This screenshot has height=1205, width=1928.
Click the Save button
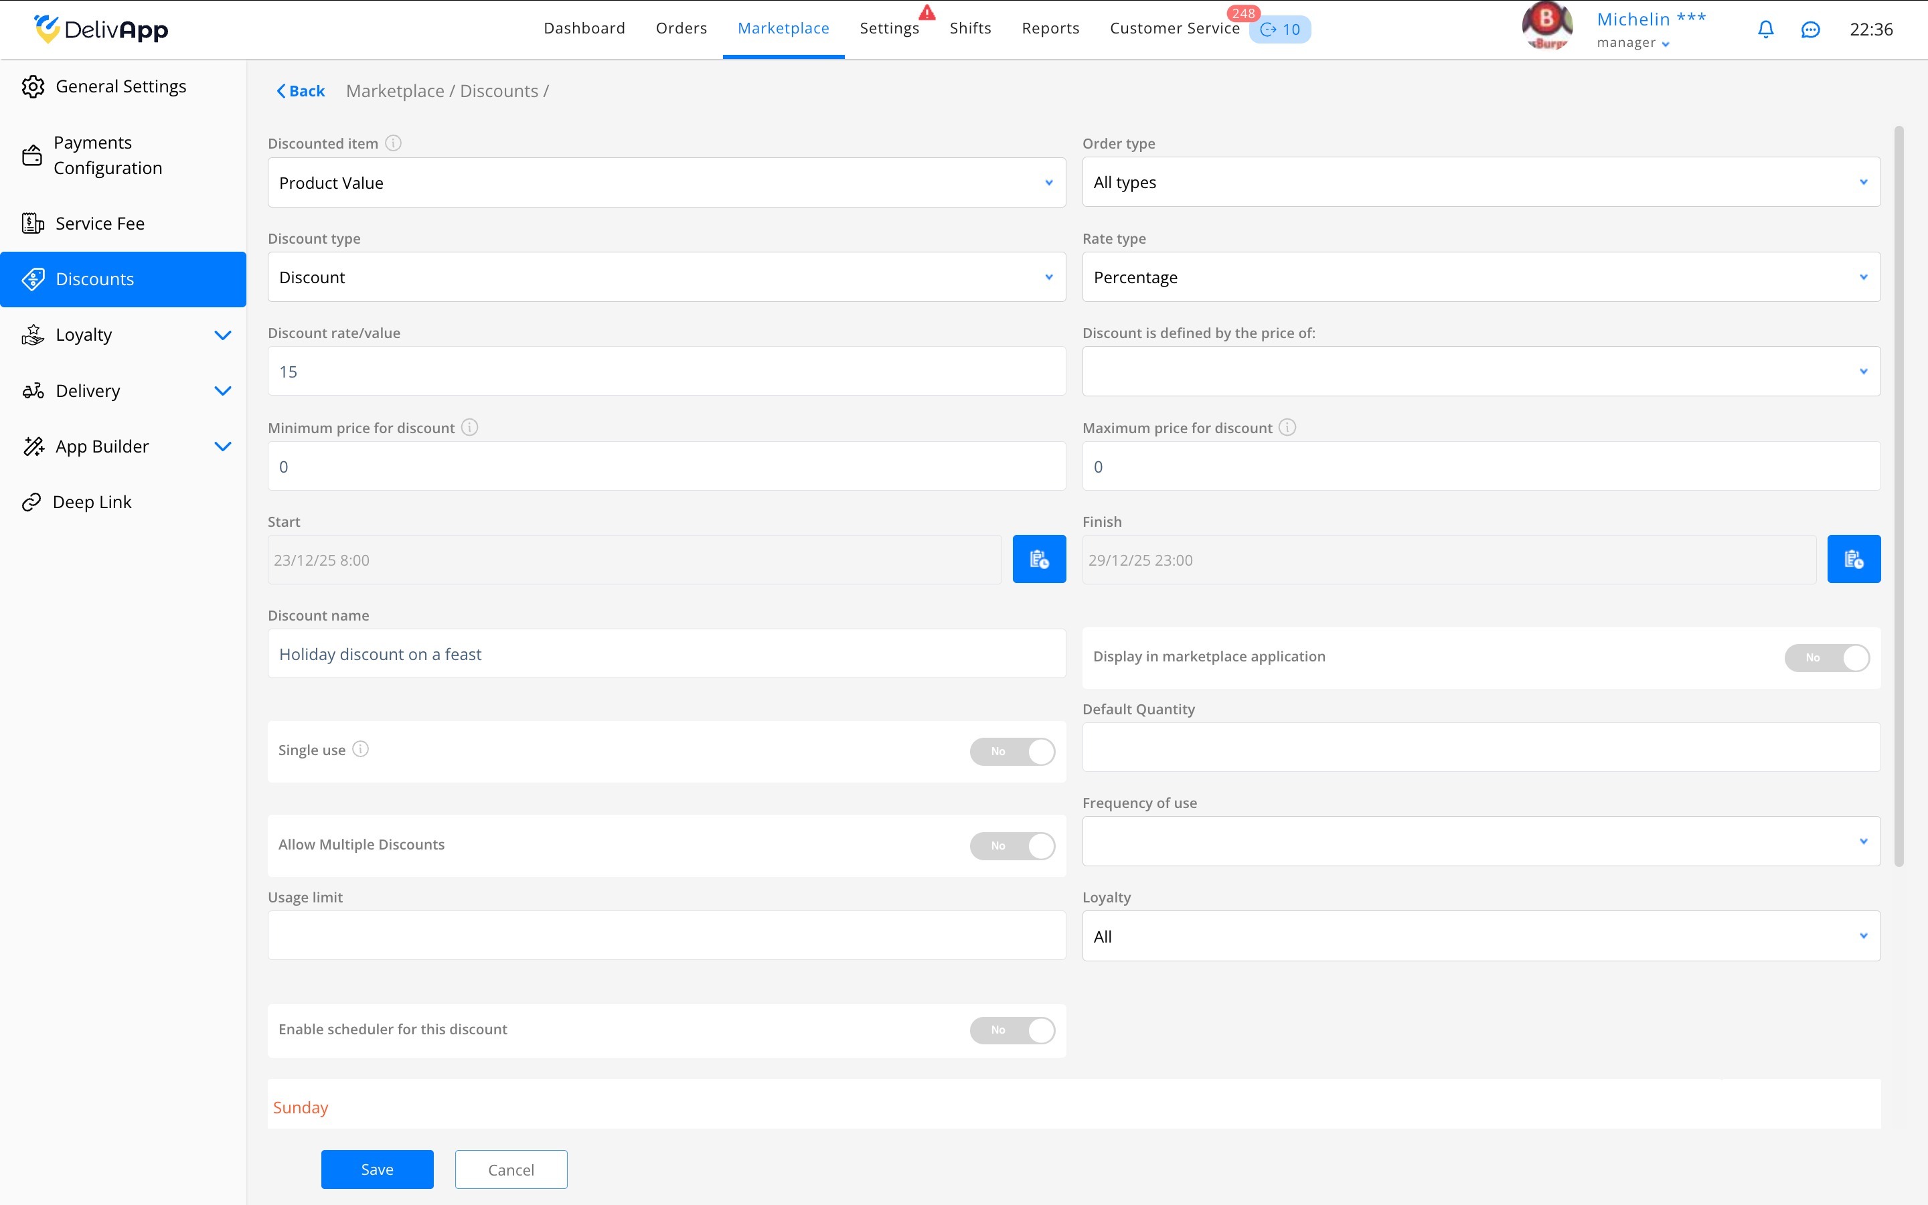point(377,1169)
